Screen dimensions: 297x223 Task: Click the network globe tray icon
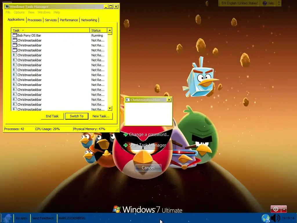pyautogui.click(x=266, y=218)
